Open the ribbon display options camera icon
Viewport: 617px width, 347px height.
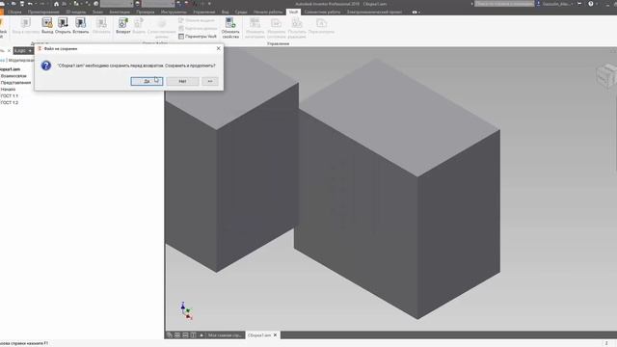[415, 13]
